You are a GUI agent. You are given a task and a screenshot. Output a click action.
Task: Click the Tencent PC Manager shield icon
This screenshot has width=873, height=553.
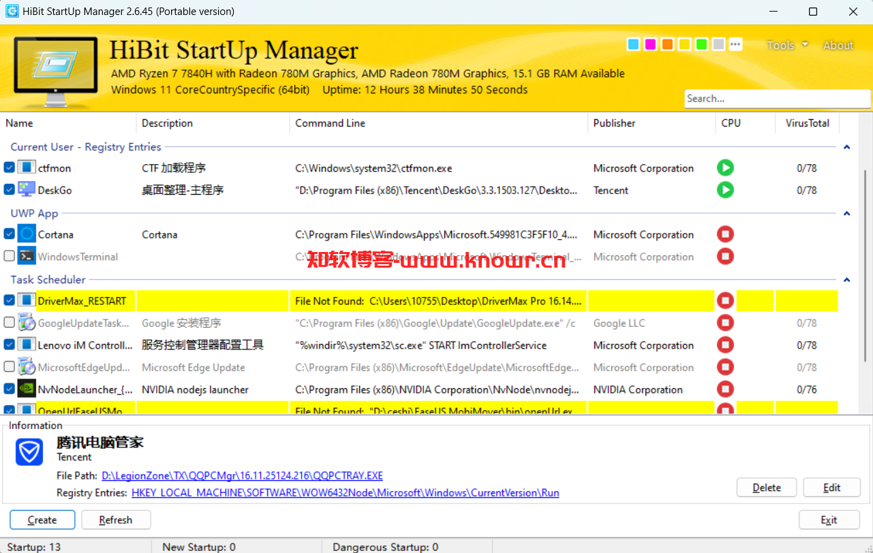(29, 452)
